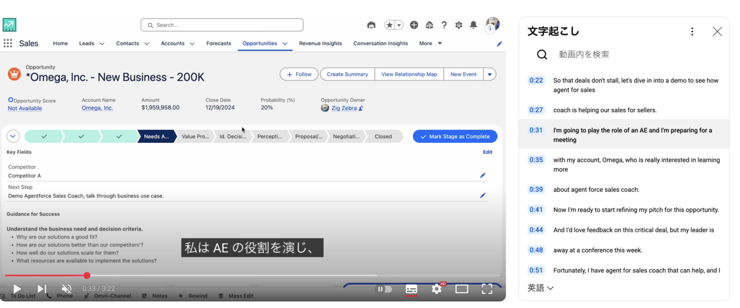
Task: Click the New Event button
Action: (463, 75)
